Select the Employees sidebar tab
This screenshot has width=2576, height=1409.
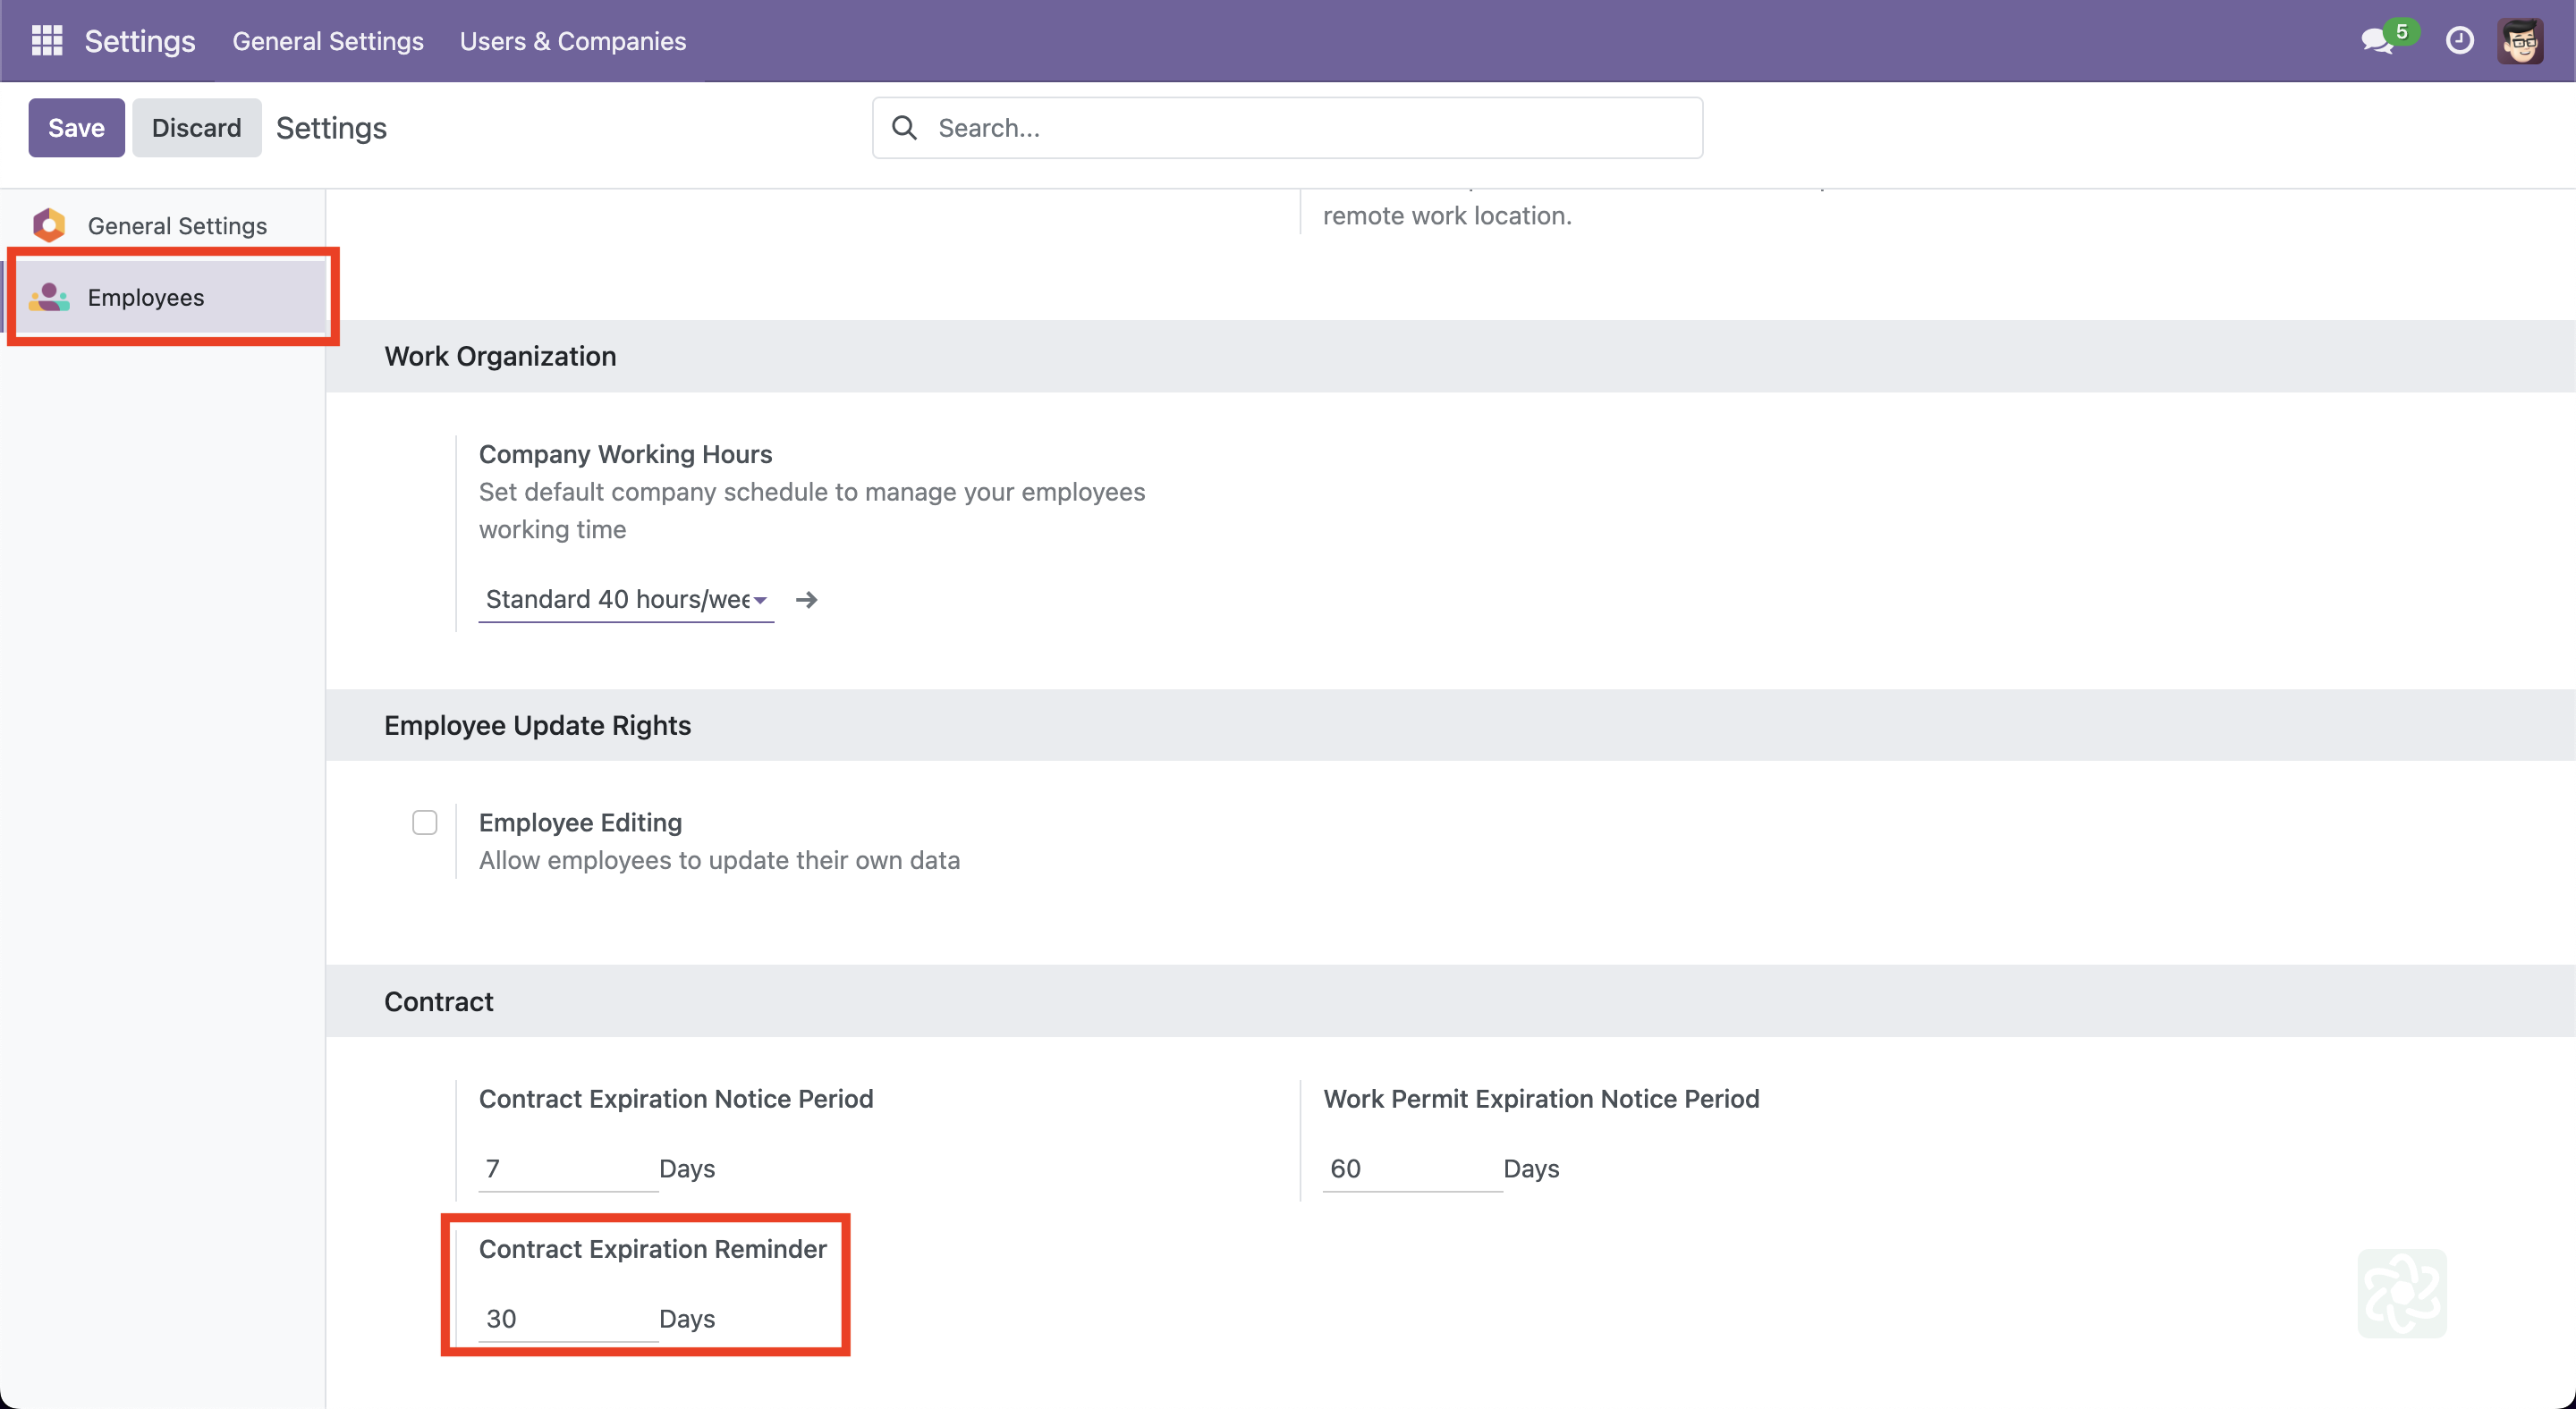(146, 297)
